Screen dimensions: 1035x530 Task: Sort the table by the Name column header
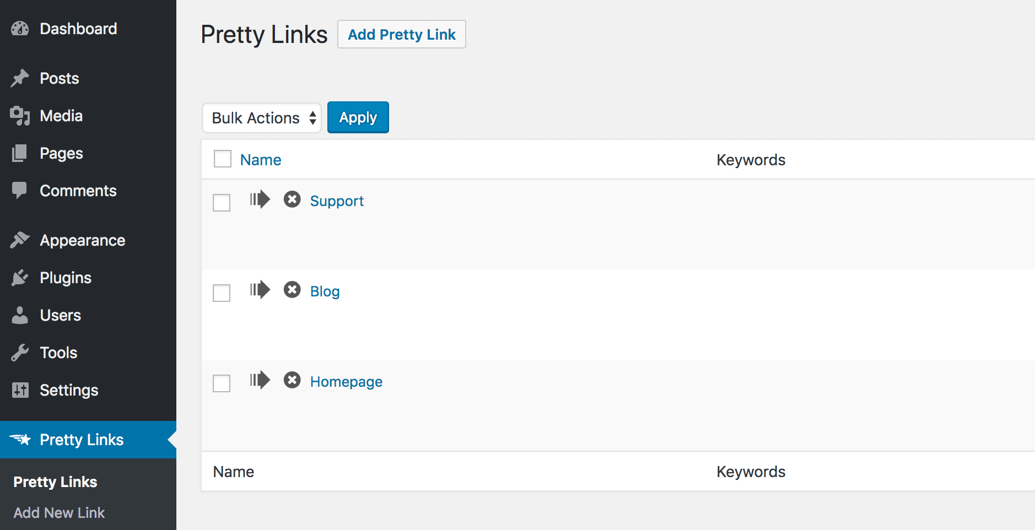tap(261, 160)
